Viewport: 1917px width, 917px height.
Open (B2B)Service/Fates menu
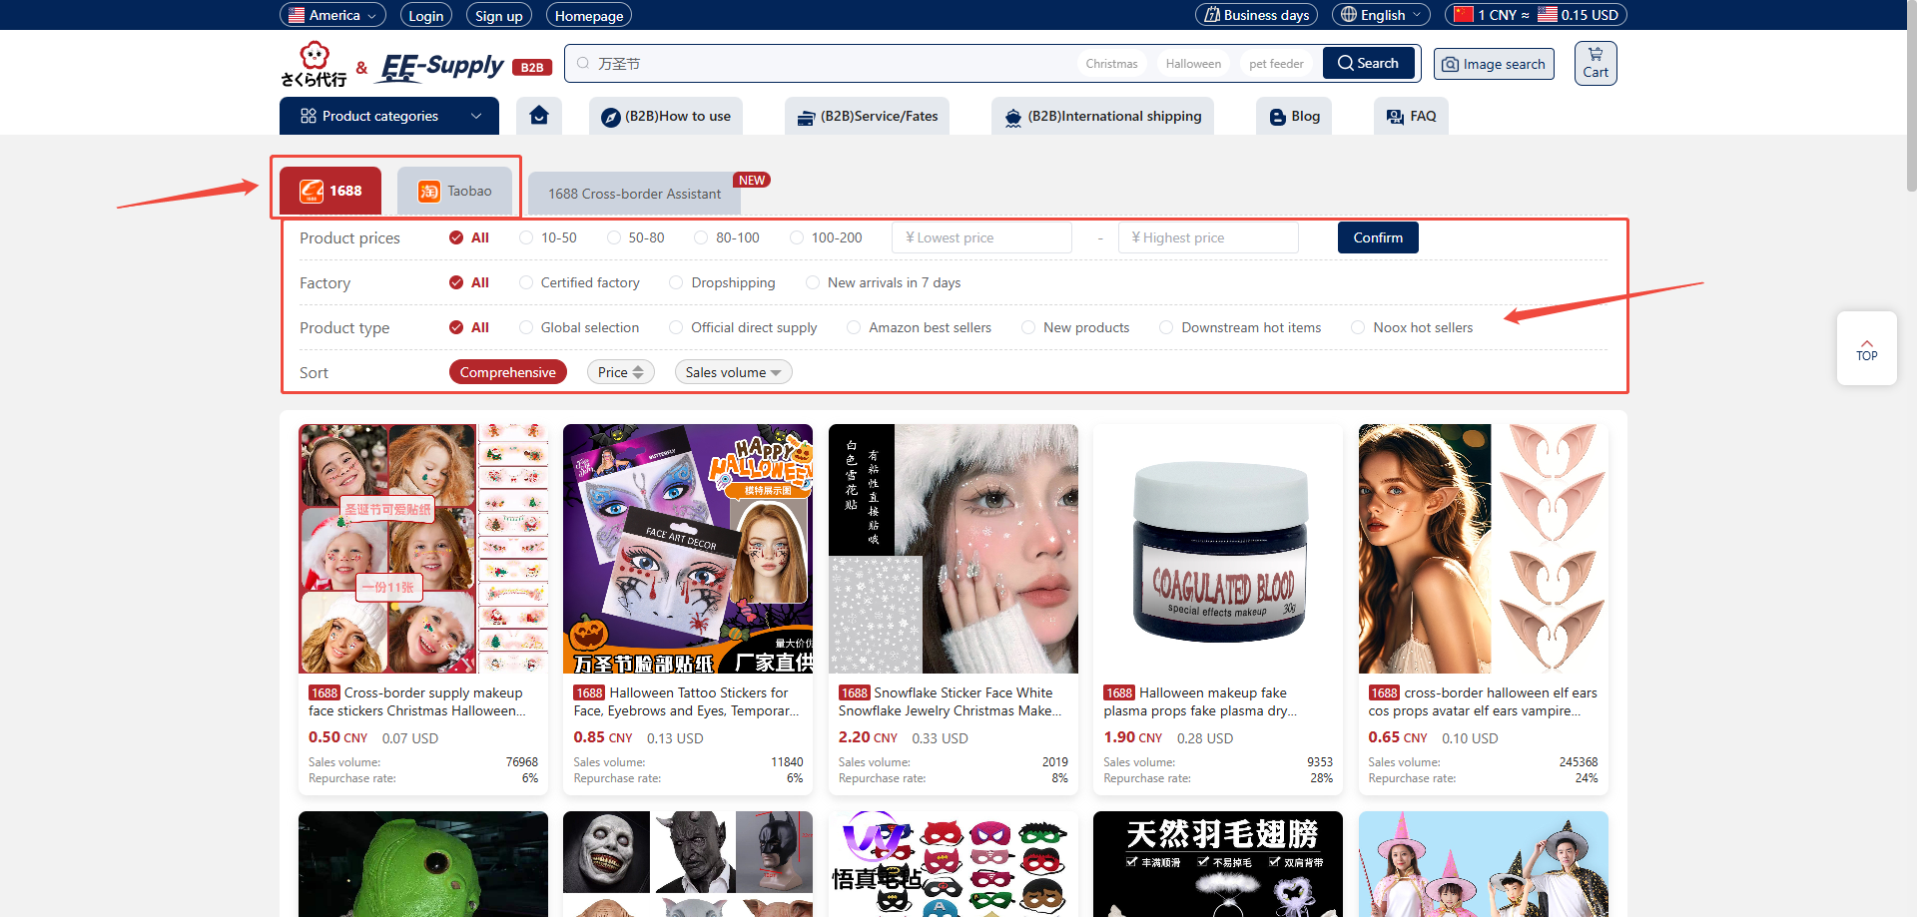[867, 116]
